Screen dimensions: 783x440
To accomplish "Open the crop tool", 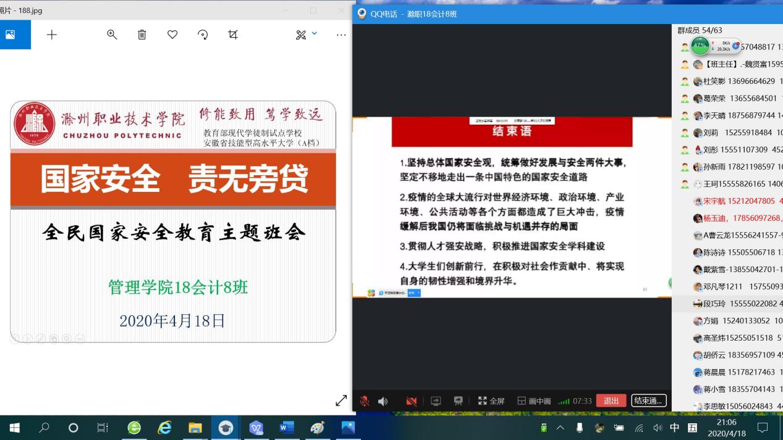I will point(233,35).
